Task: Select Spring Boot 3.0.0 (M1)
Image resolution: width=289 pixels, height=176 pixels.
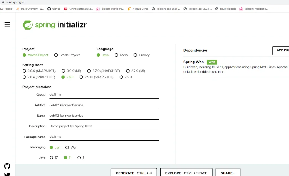Action: point(71,71)
